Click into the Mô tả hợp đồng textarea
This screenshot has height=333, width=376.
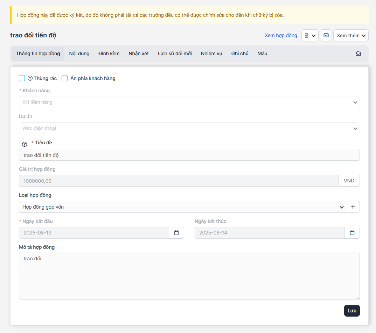tap(189, 276)
